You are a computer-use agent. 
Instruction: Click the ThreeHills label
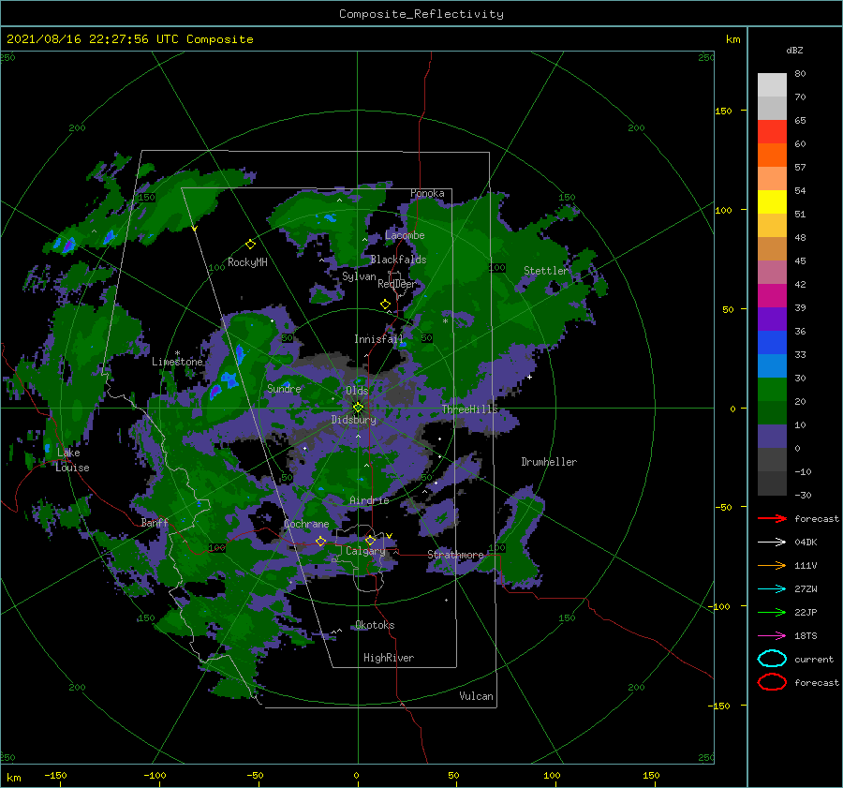tap(470, 409)
